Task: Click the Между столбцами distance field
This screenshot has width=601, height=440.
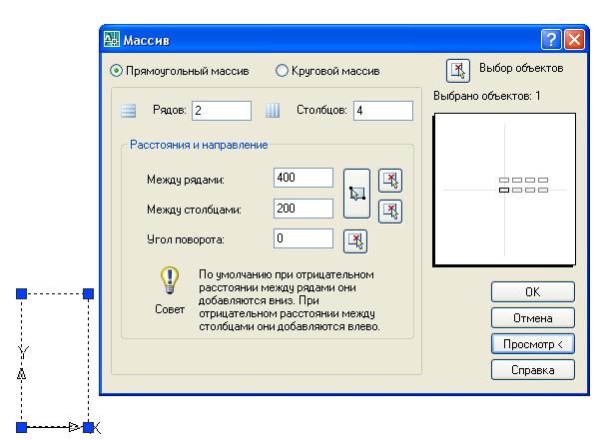Action: 303,209
